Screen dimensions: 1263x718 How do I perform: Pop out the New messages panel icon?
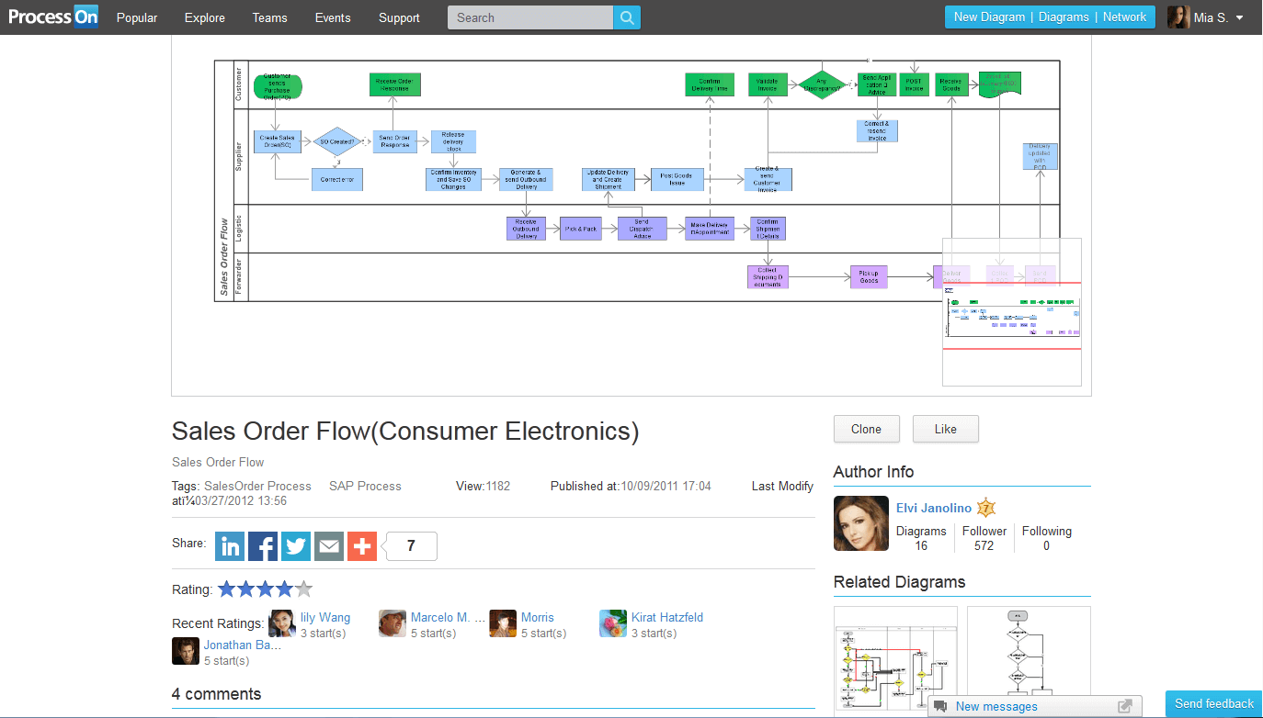(1123, 706)
